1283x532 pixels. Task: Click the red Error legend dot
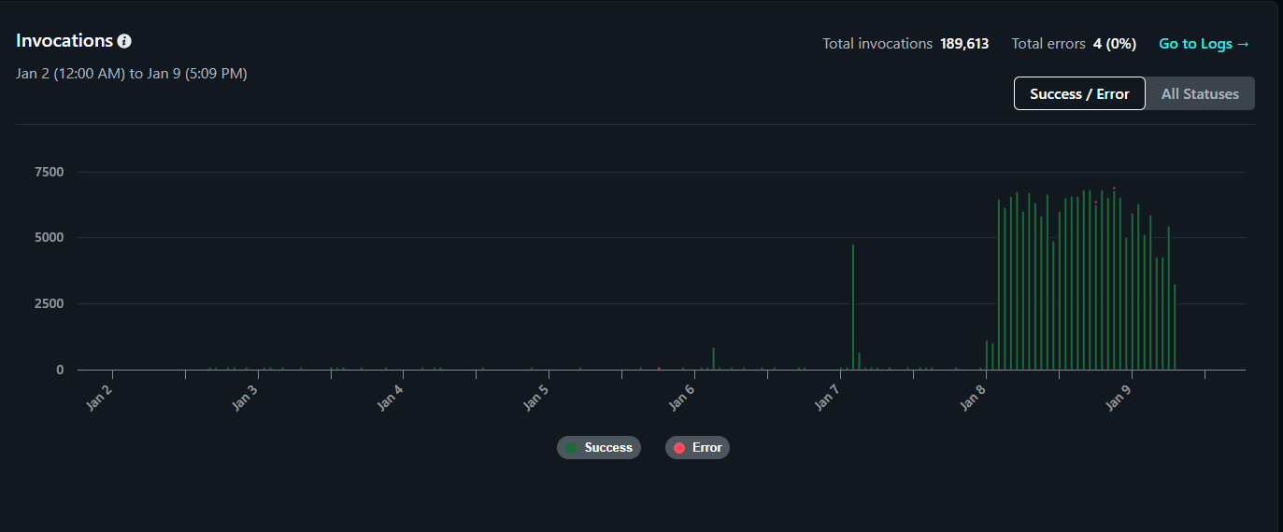(x=679, y=448)
